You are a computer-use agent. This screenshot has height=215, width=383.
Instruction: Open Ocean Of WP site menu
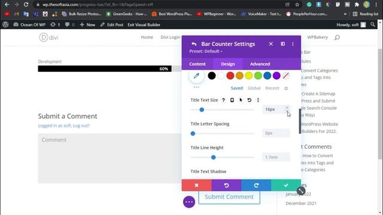(x=29, y=24)
